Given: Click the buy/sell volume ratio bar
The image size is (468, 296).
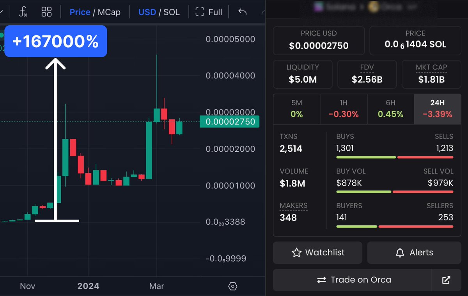Looking at the screenshot, I should click(395, 191).
